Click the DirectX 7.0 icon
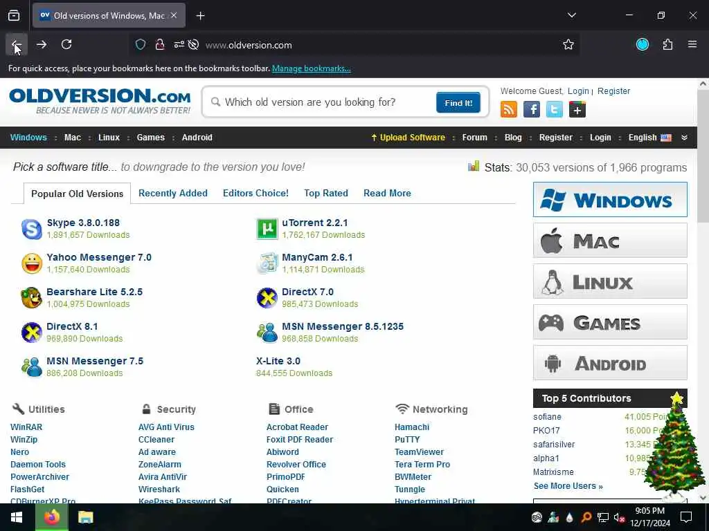 tap(267, 298)
